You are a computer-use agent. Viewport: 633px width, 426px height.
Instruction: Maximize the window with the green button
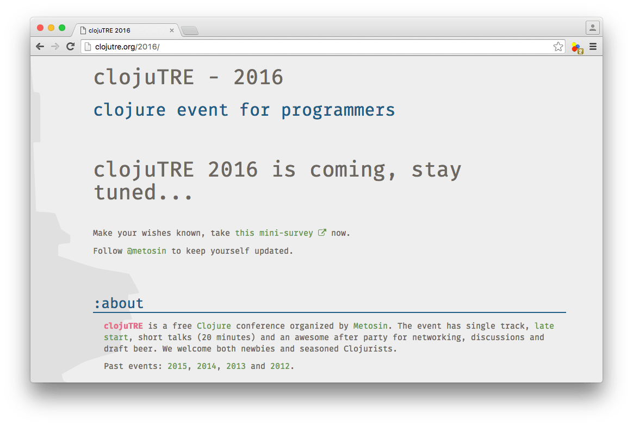62,28
